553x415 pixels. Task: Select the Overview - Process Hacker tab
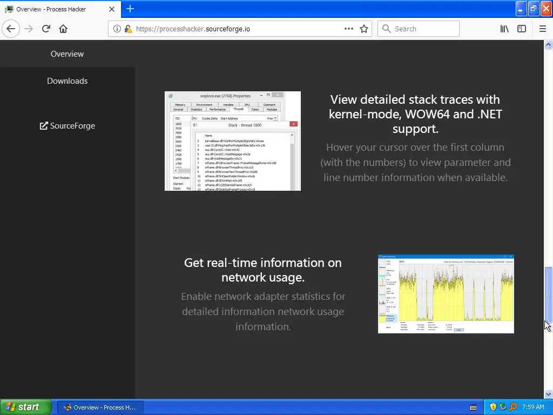60,9
